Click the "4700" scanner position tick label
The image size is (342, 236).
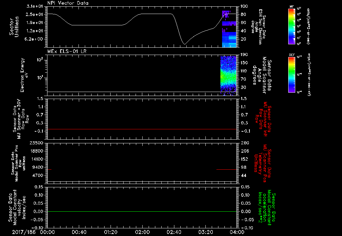click(38, 175)
